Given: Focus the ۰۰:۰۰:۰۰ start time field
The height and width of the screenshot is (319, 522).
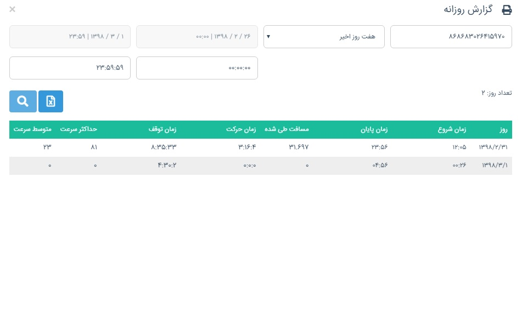Looking at the screenshot, I should click(197, 68).
